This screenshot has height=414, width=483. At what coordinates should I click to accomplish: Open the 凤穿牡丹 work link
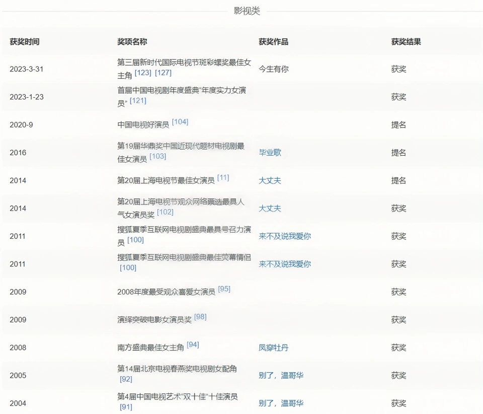coord(274,348)
